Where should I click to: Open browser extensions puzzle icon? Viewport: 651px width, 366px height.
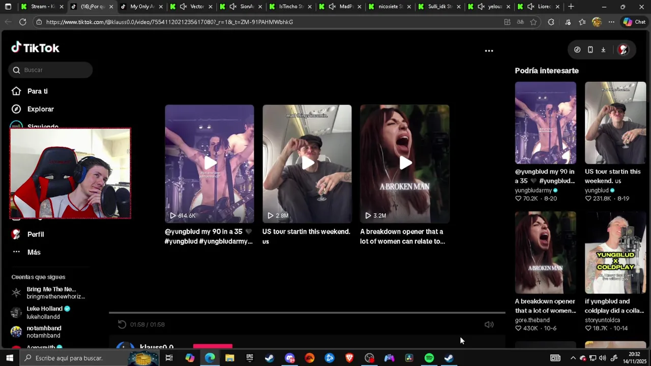click(551, 22)
